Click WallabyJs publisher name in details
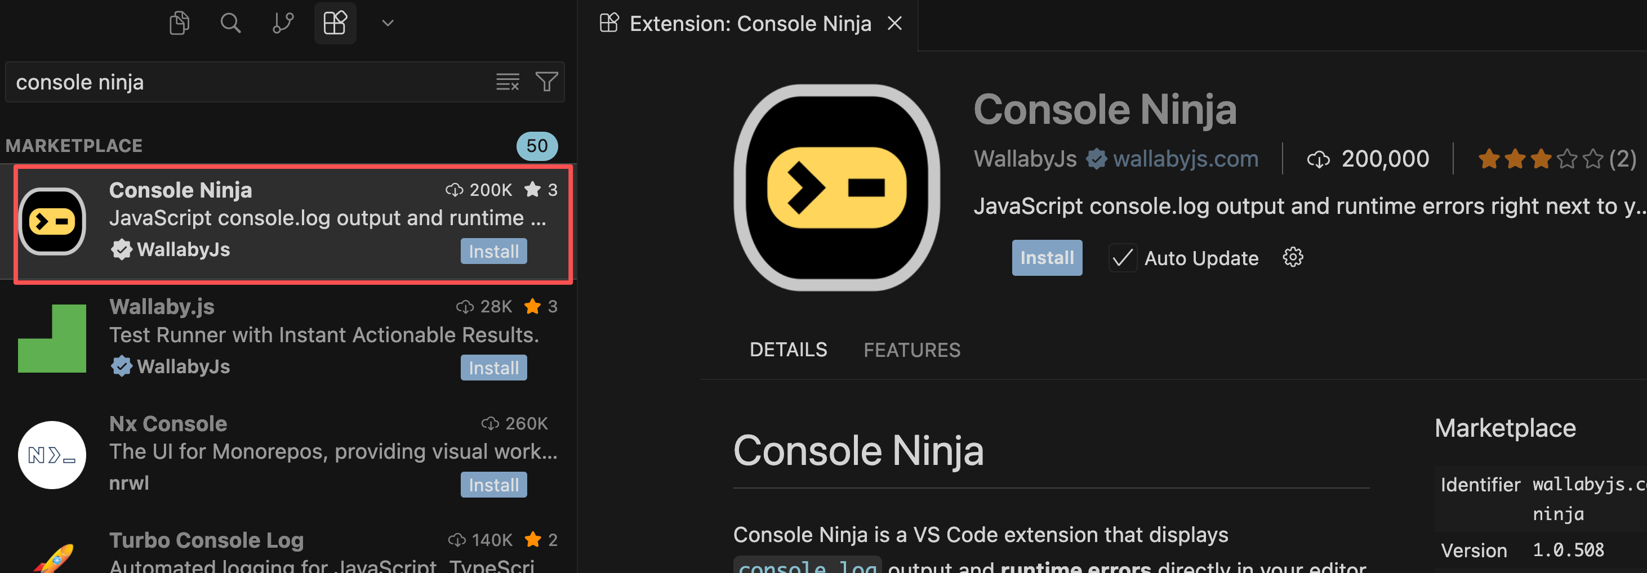 click(1025, 158)
